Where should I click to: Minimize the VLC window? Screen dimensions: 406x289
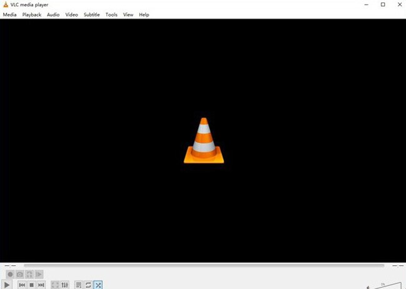click(367, 4)
